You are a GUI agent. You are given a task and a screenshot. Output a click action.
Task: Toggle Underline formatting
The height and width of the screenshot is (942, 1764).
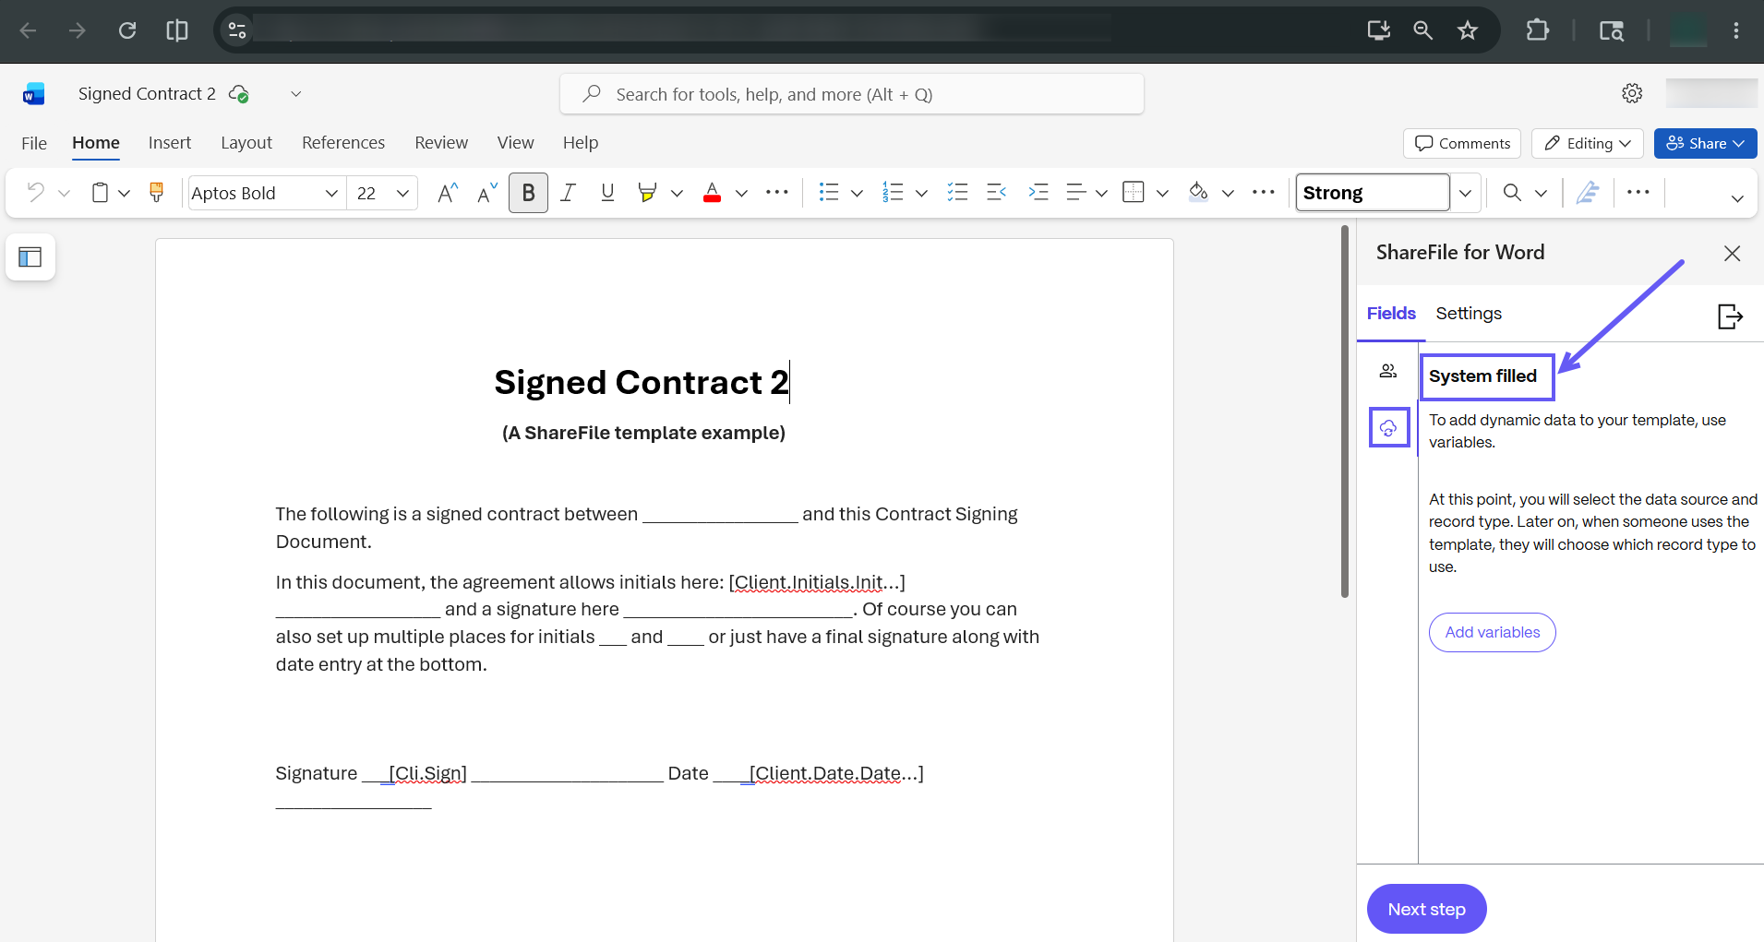tap(607, 192)
